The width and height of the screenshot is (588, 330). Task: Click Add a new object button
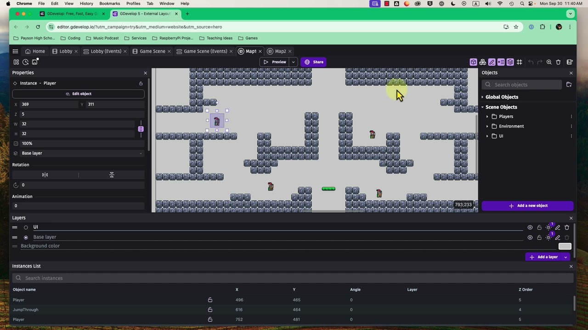pyautogui.click(x=528, y=206)
